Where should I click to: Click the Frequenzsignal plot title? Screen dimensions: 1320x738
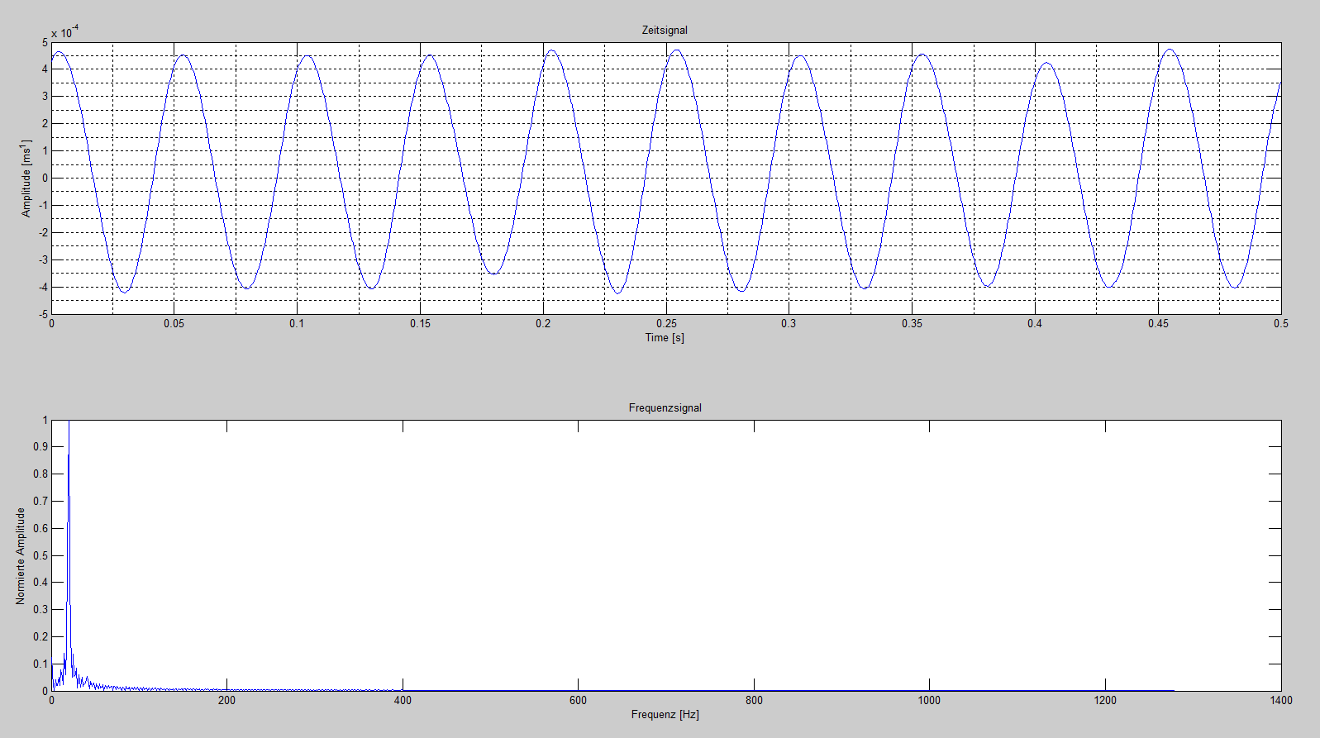pos(665,408)
